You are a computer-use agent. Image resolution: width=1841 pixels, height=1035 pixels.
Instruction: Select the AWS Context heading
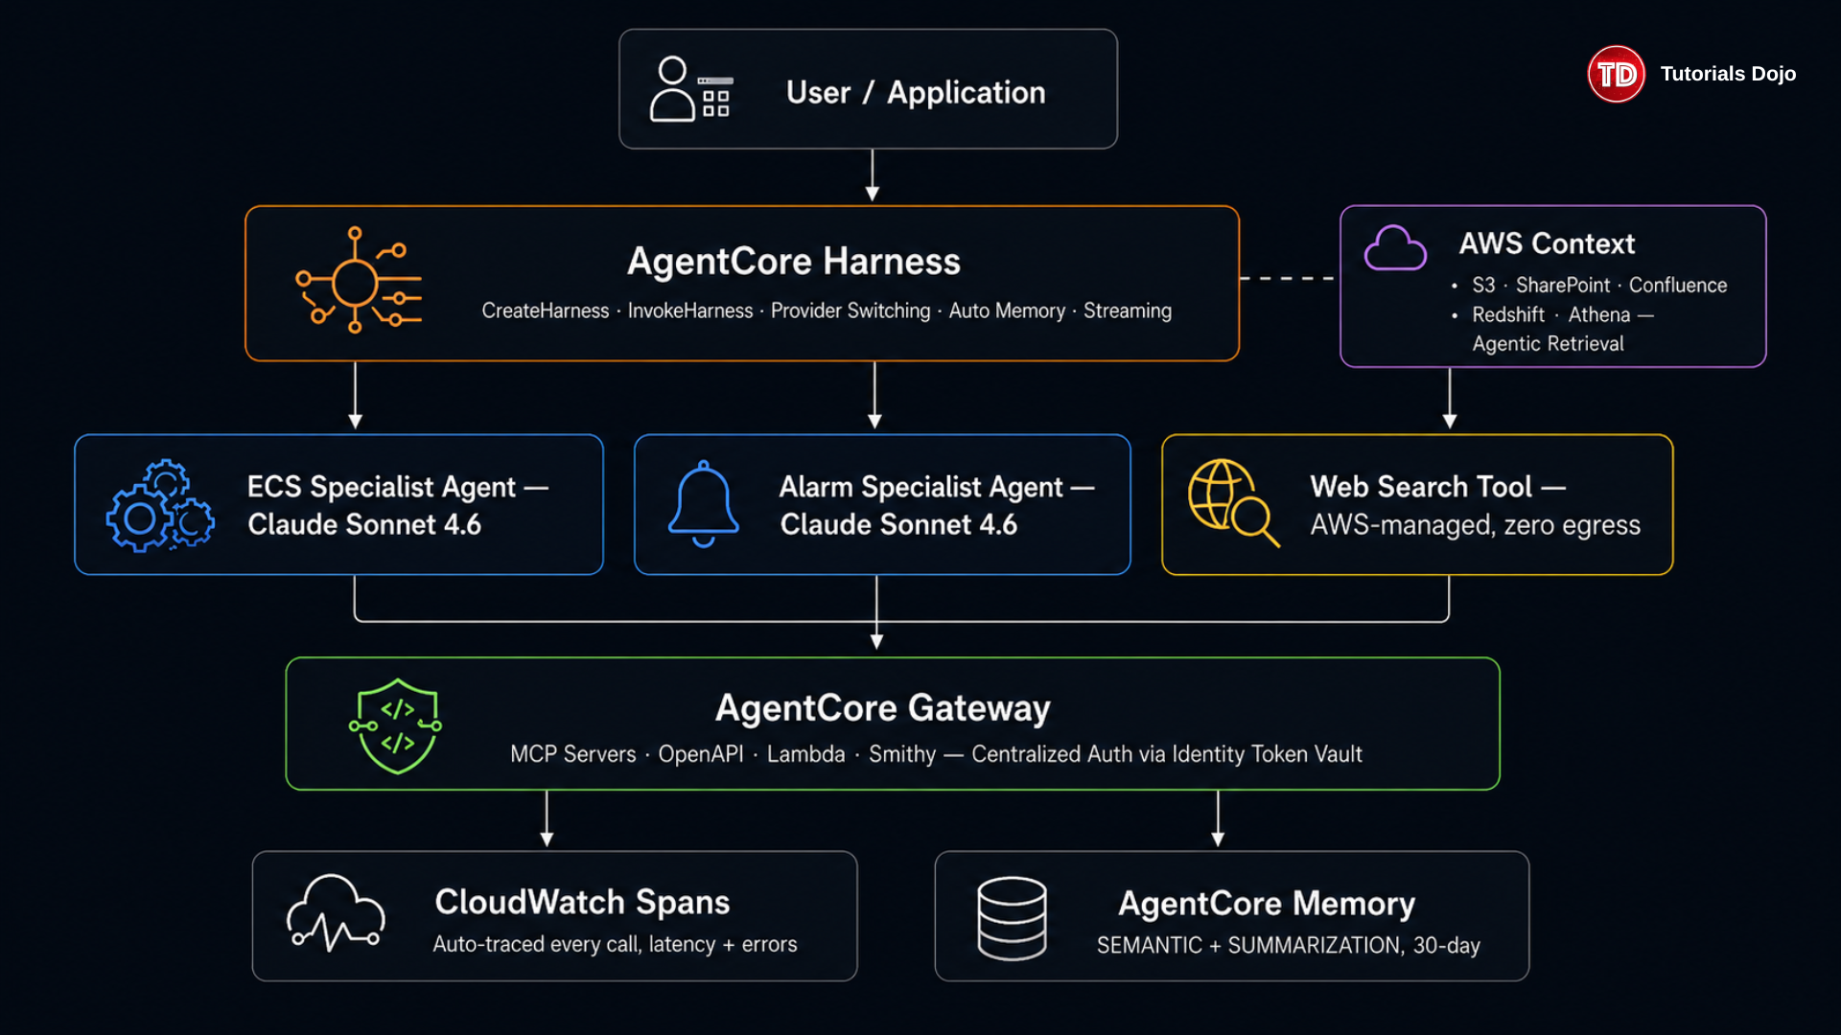coord(1547,243)
